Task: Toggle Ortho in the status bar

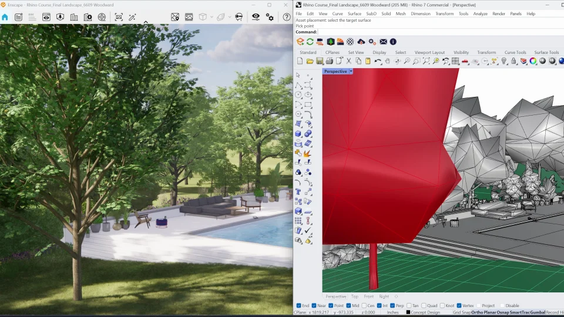Action: pyautogui.click(x=476, y=312)
